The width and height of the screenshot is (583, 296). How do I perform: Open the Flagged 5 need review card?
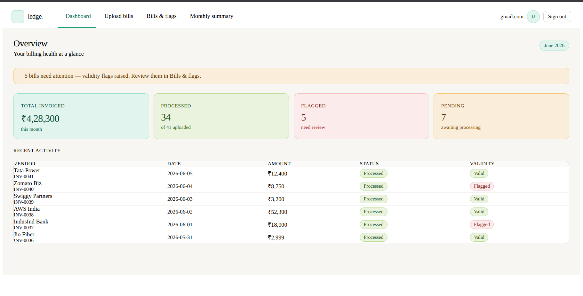coord(361,116)
